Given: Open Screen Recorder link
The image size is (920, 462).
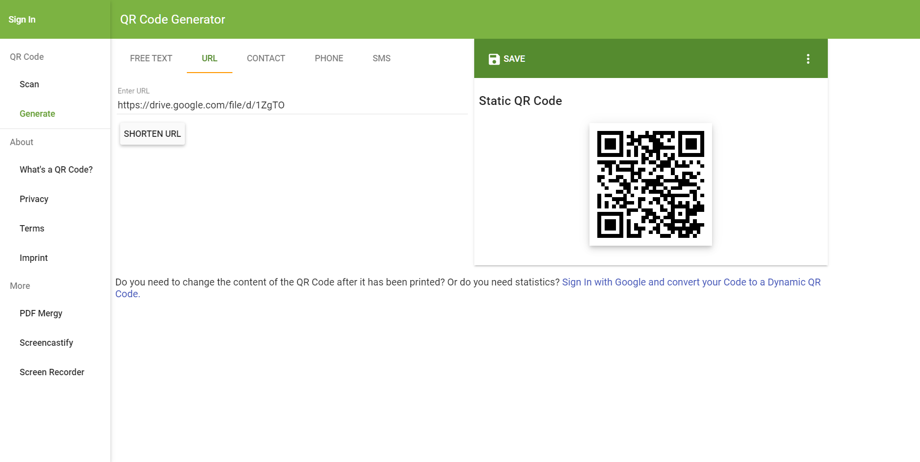Looking at the screenshot, I should click(x=52, y=372).
